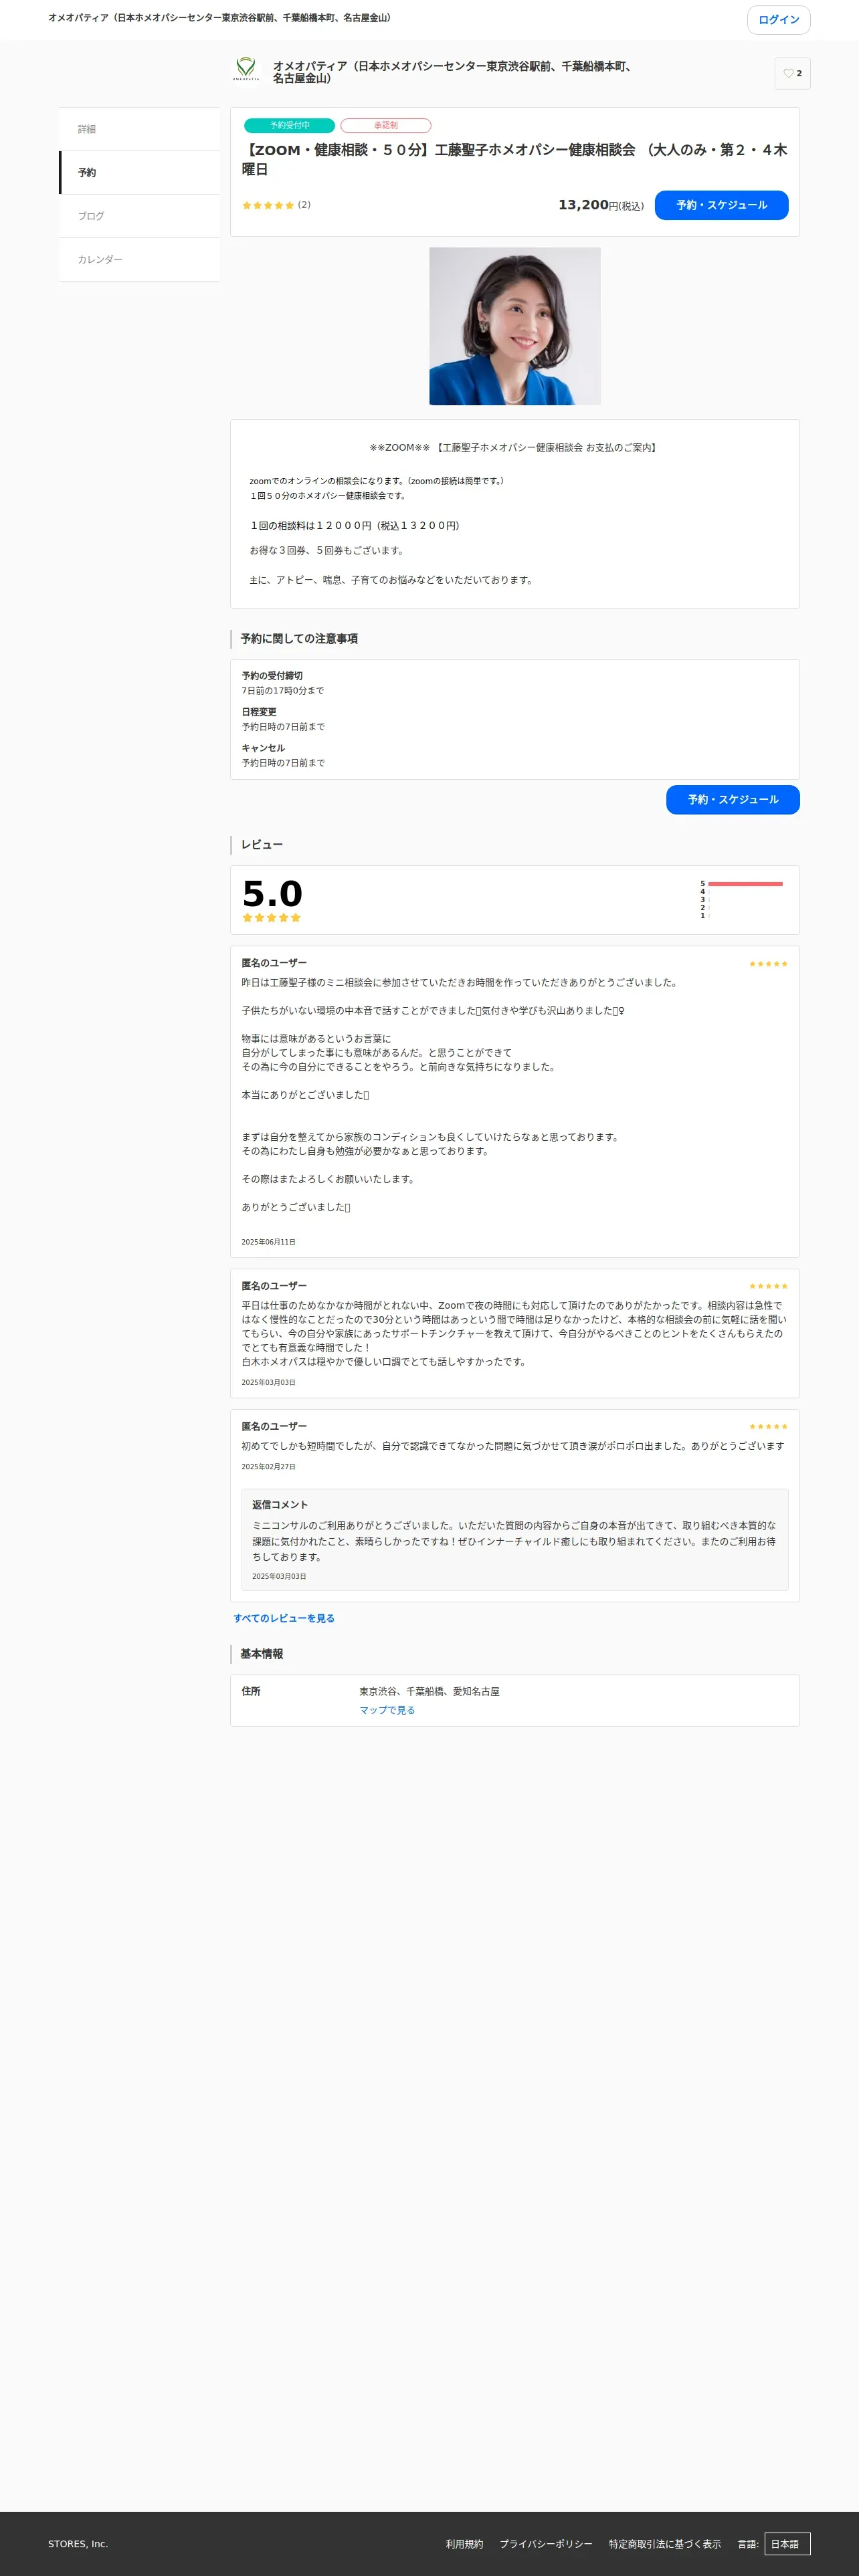Click the 13,200円(税込) price

pyautogui.click(x=600, y=205)
